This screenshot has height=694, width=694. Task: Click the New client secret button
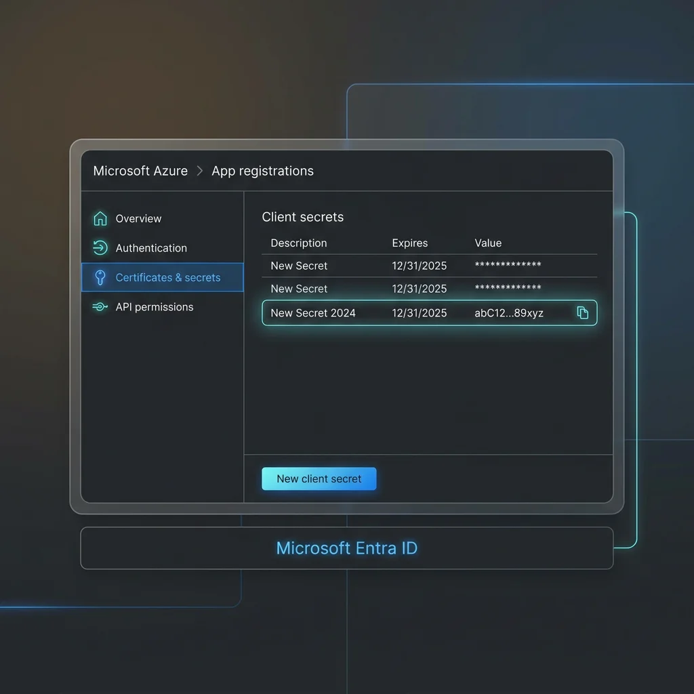[x=319, y=478]
